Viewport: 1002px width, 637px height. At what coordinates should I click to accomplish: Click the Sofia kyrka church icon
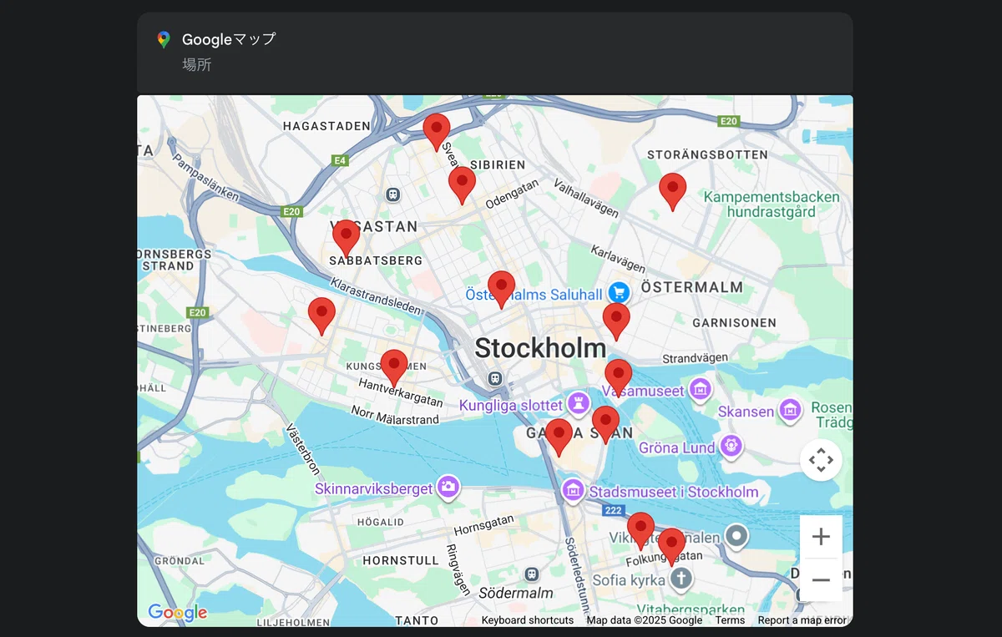681,578
